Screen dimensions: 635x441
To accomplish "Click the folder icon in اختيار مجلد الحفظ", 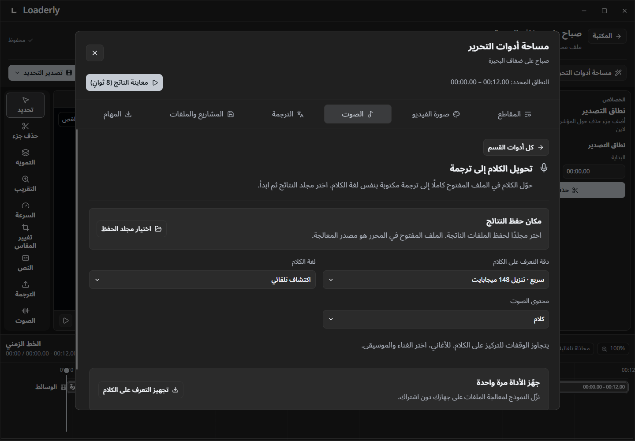I will pos(158,229).
